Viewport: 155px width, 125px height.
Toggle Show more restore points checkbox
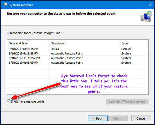(9, 101)
